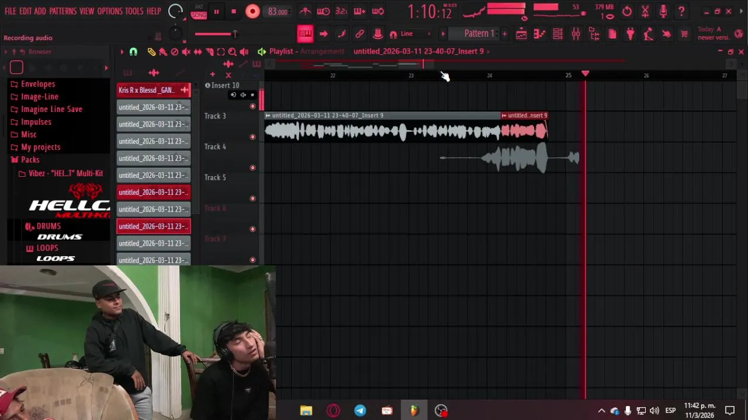
Task: Toggle the 3-2-1 recording countdown
Action: pyautogui.click(x=341, y=11)
